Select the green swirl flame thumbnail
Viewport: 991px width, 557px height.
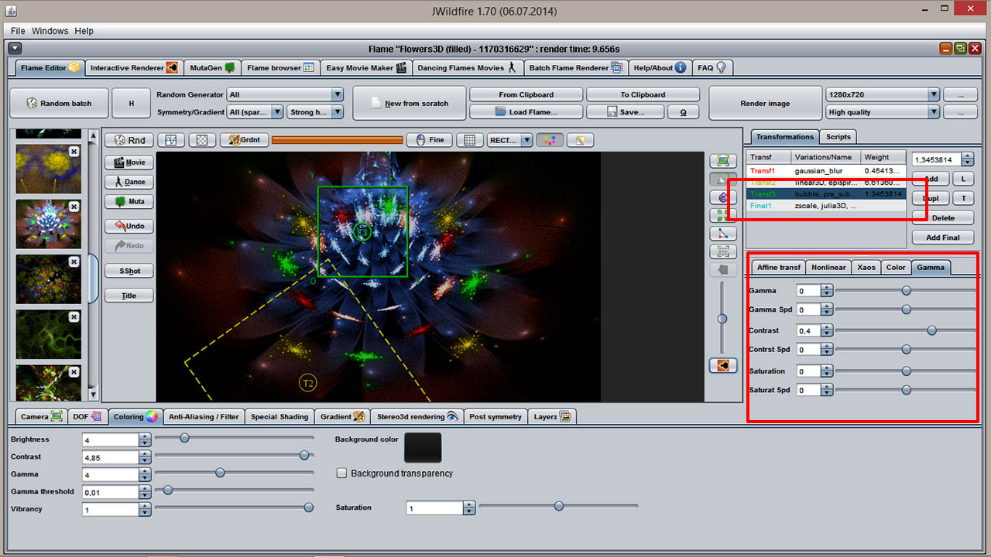click(x=48, y=334)
